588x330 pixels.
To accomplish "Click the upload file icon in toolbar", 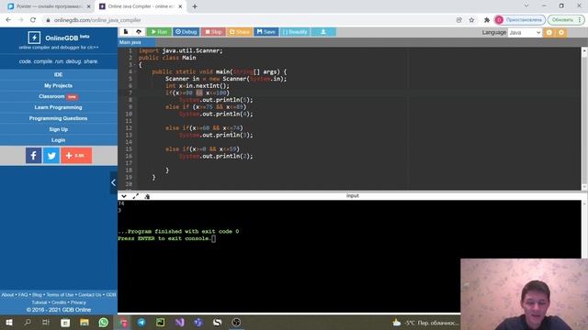I will tap(139, 32).
